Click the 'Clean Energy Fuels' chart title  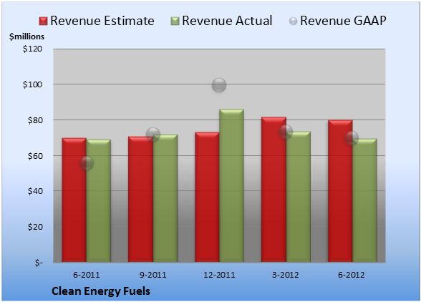point(101,291)
